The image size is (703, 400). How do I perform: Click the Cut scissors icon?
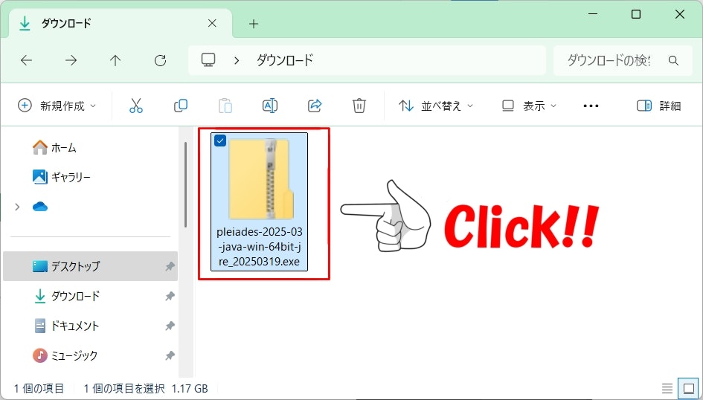[x=136, y=106]
